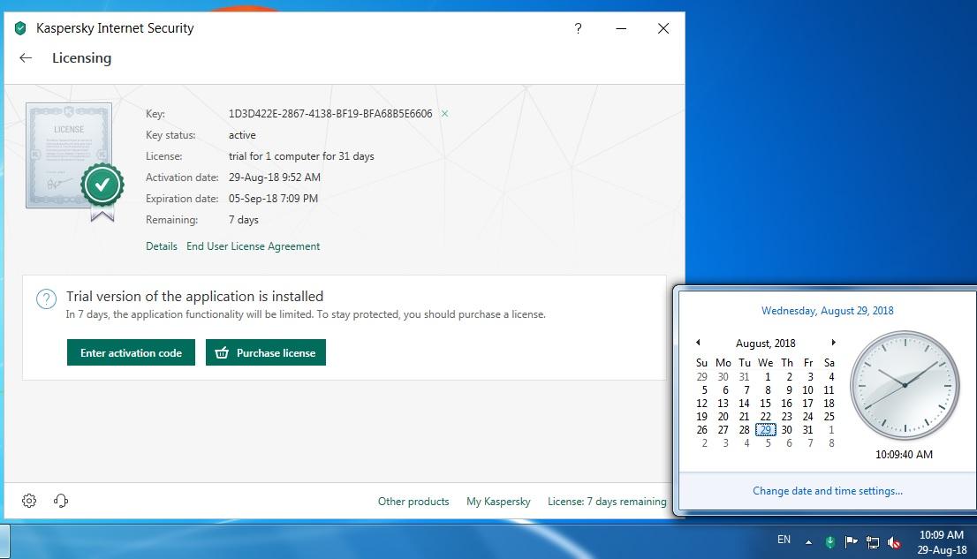The image size is (977, 559).
Task: Click License: 7 days remaining link
Action: tap(607, 501)
